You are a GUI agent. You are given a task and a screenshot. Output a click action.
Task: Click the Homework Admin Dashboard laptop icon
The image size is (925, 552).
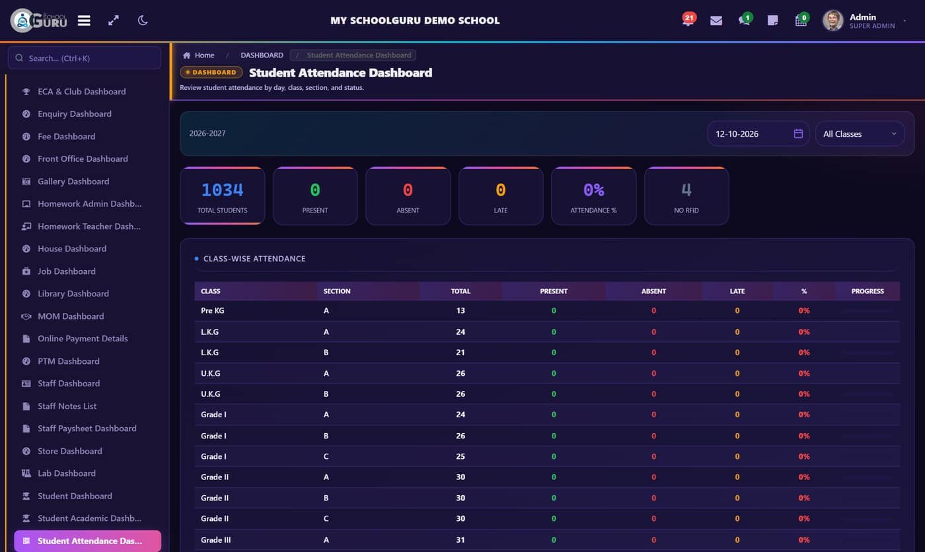point(26,204)
